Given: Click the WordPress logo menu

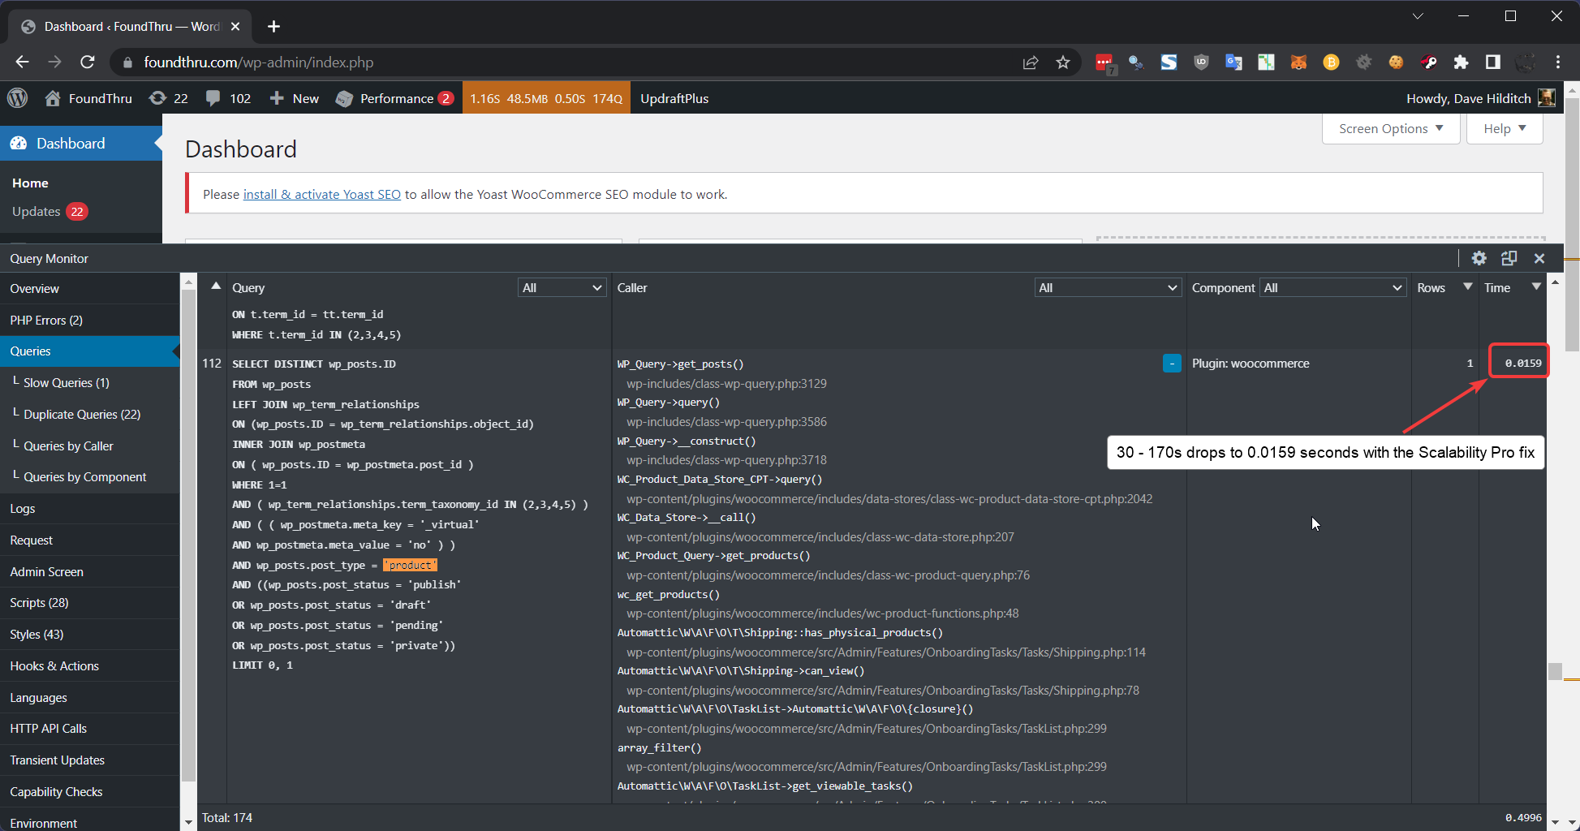Looking at the screenshot, I should (x=17, y=98).
